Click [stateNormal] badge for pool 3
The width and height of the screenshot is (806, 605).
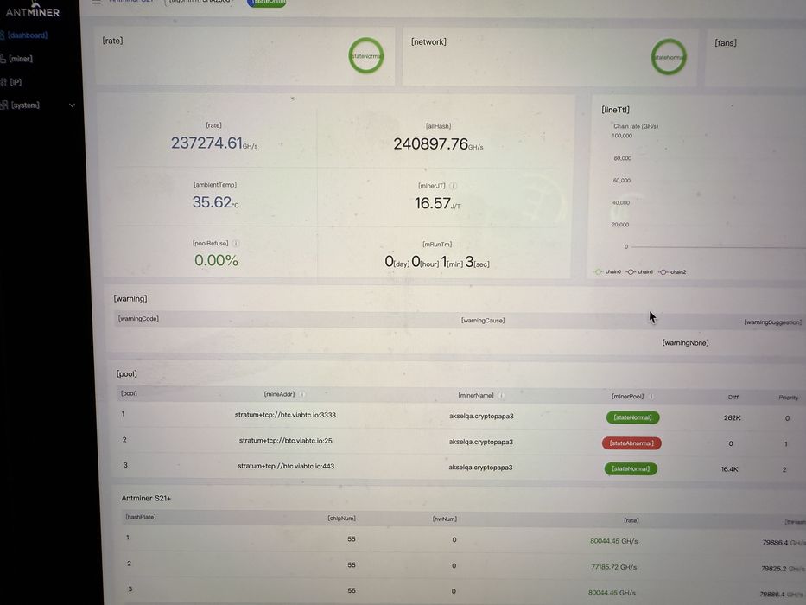pyautogui.click(x=631, y=468)
